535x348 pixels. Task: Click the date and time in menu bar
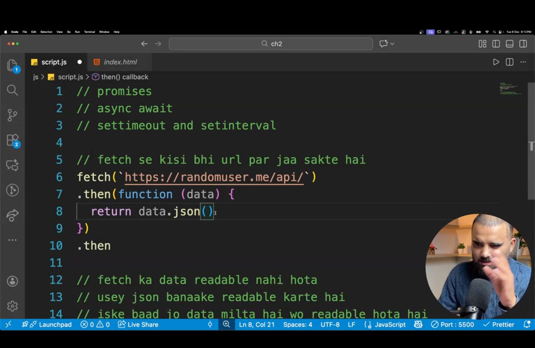pyautogui.click(x=518, y=32)
